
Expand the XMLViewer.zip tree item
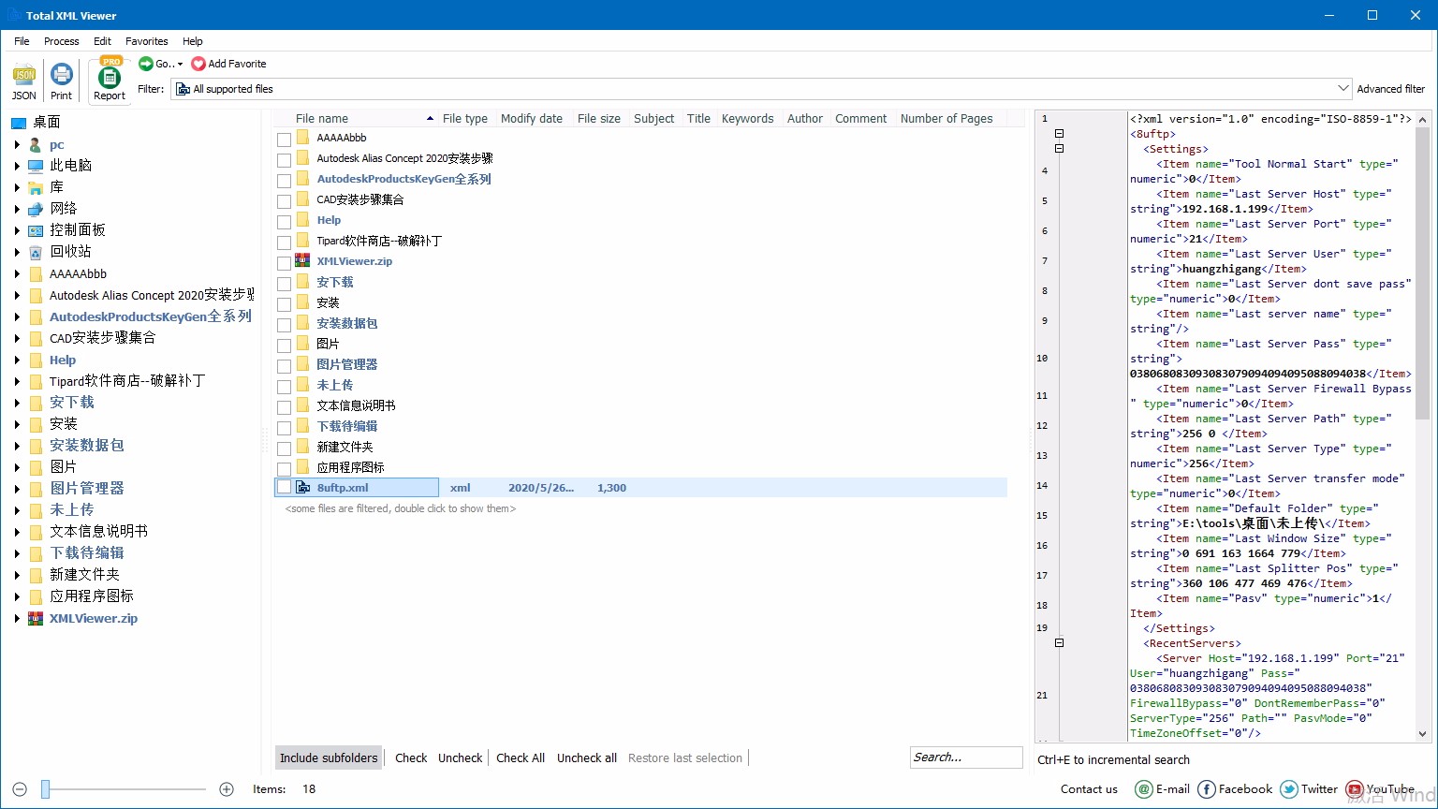16,618
